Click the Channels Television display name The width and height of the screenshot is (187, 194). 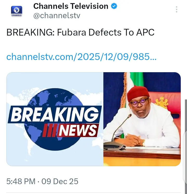pyautogui.click(x=71, y=6)
